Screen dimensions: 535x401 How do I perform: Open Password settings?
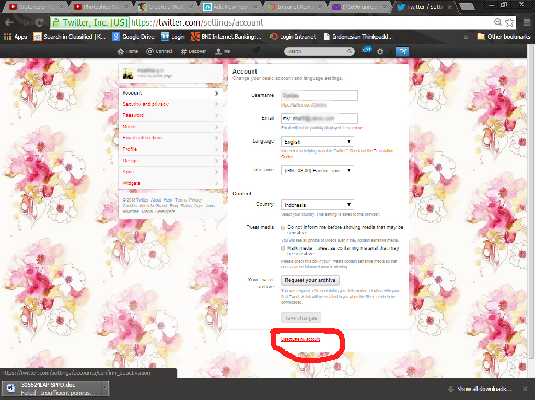(170, 115)
